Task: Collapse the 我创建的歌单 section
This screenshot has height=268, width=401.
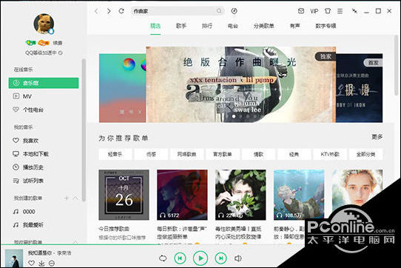Action: [75, 198]
